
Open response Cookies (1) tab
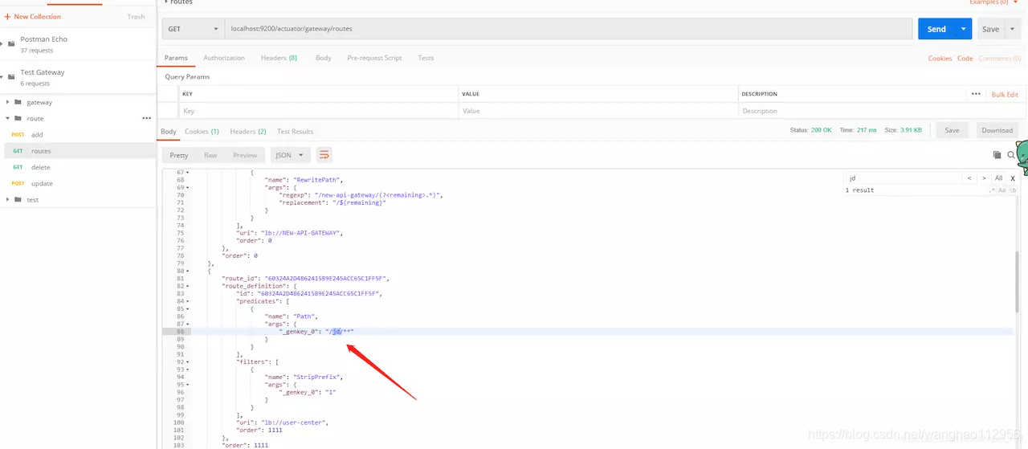202,131
